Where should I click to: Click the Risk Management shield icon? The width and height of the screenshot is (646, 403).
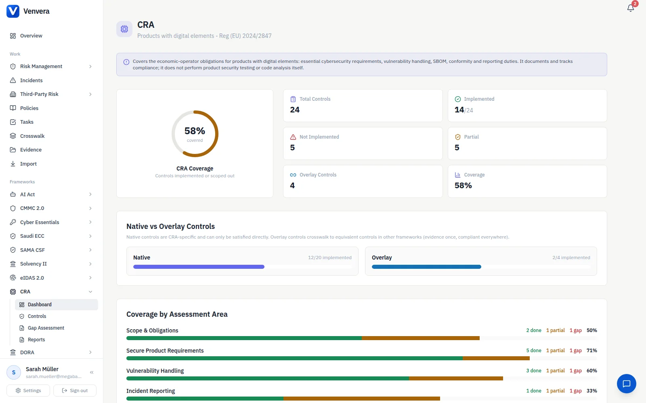13,66
